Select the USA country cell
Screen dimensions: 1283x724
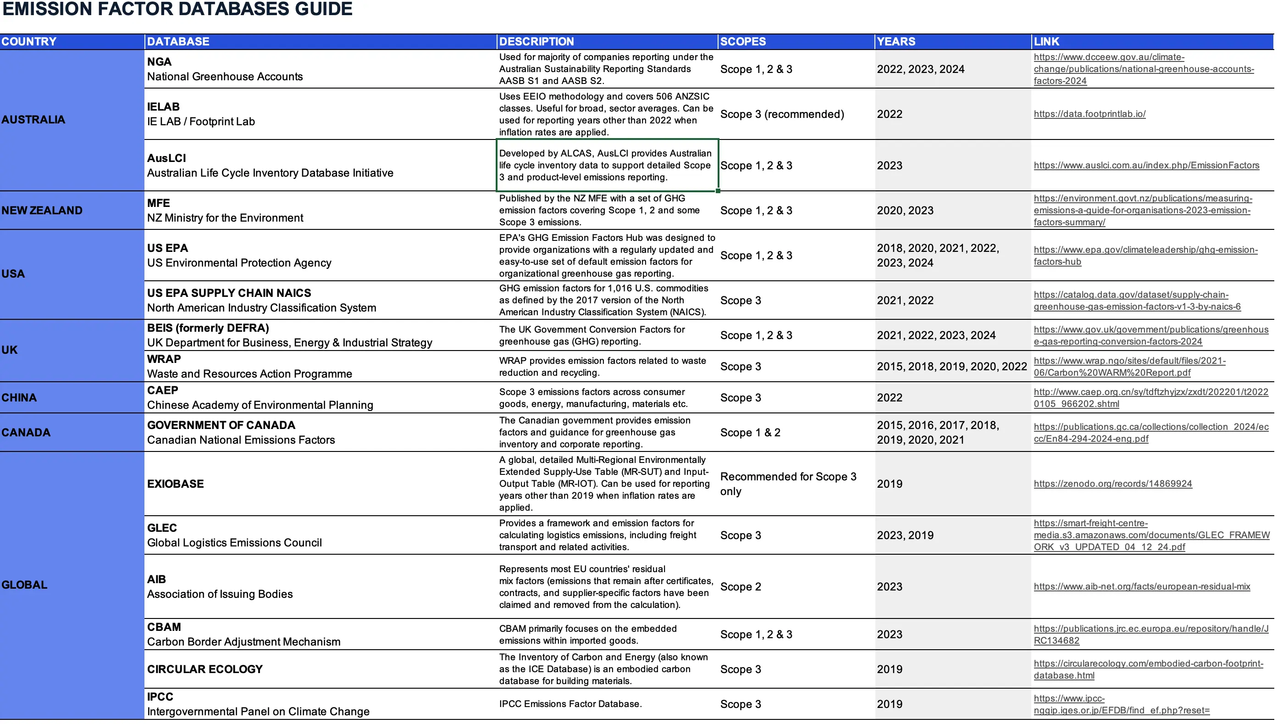[72, 274]
